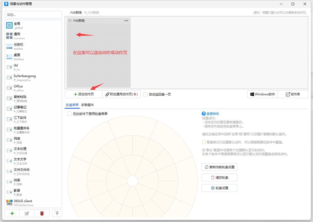Screen dimensions: 313x222
Task: Click the 六分职场 breadcrumb title text
Action: [76, 13]
